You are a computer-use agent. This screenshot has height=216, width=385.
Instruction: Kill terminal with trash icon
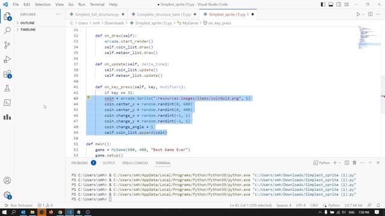coord(354,163)
